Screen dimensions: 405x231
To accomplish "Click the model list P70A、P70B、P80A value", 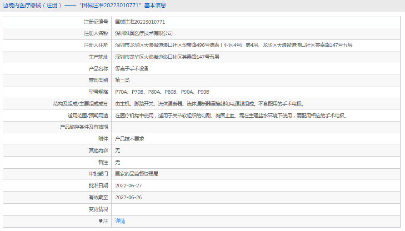I will pyautogui.click(x=162, y=92).
